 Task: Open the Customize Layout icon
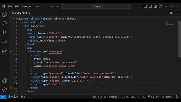(x=160, y=6)
